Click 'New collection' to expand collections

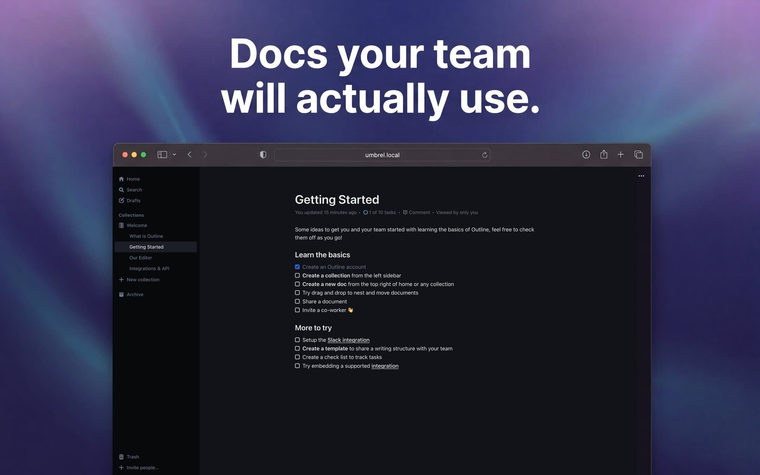[142, 279]
